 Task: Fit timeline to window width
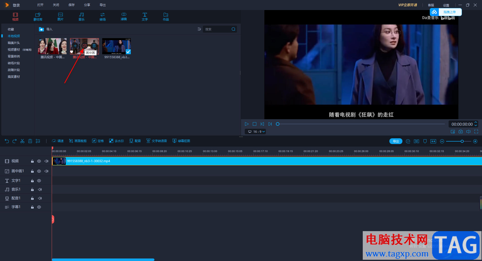433,141
